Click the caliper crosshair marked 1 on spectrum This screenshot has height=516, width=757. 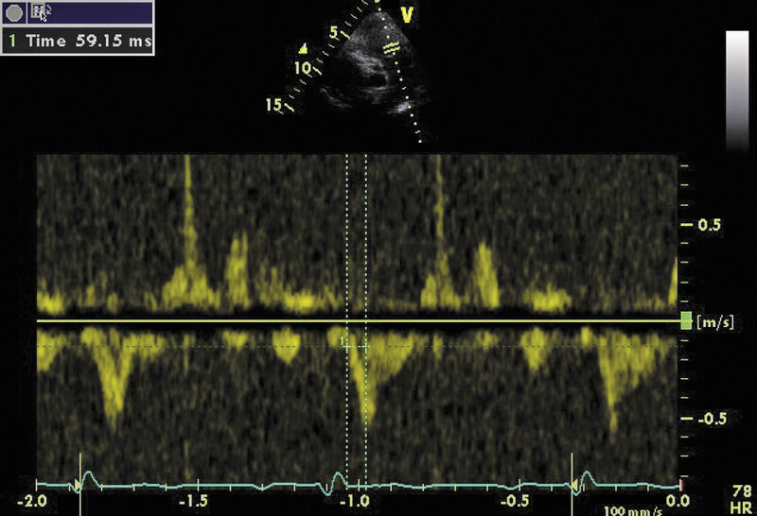[x=346, y=346]
